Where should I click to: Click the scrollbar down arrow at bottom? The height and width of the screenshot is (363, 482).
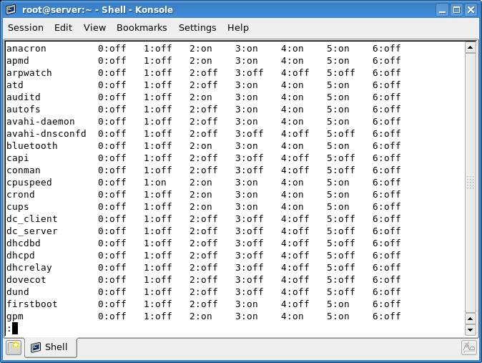pos(471,330)
